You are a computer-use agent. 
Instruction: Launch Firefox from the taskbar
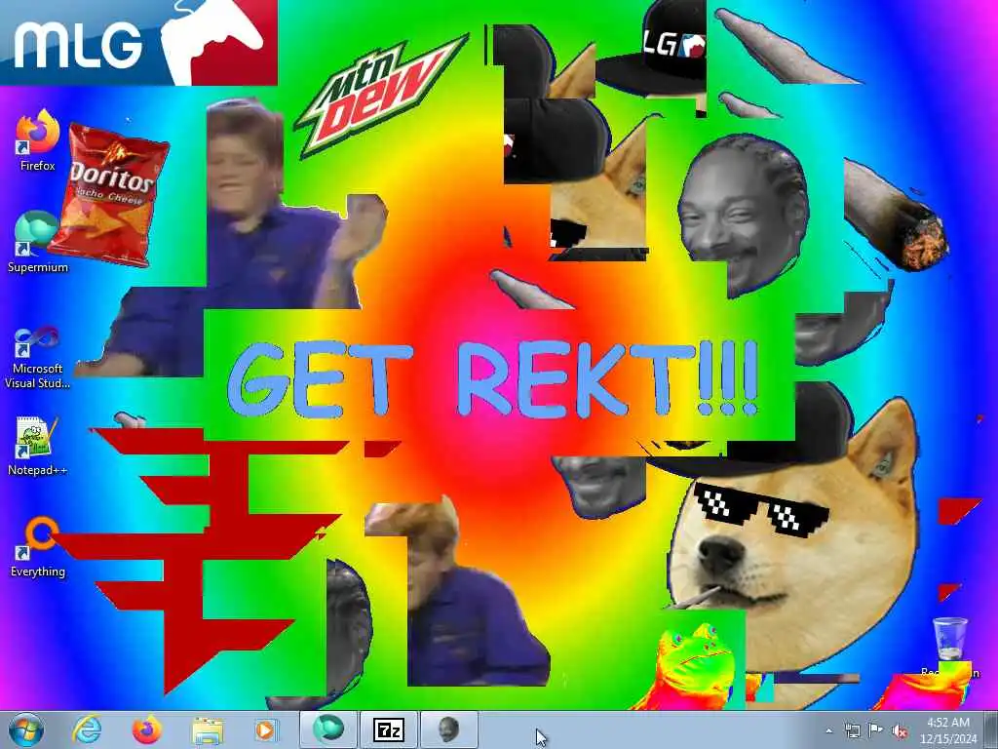146,729
